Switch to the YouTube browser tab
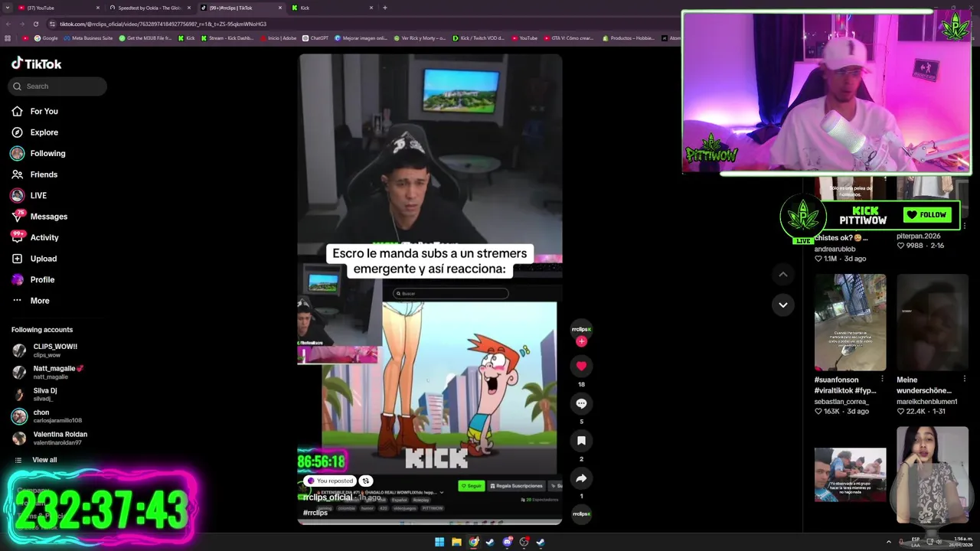The image size is (980, 551). click(x=57, y=8)
